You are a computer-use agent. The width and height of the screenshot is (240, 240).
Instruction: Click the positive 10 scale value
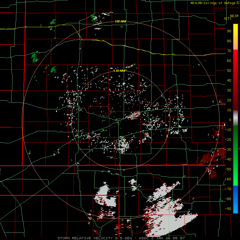coord(229,110)
